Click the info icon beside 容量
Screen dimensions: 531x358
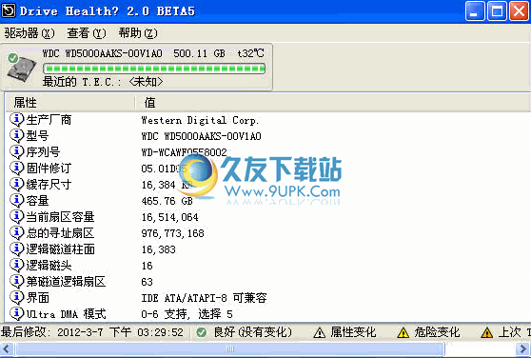pos(16,201)
